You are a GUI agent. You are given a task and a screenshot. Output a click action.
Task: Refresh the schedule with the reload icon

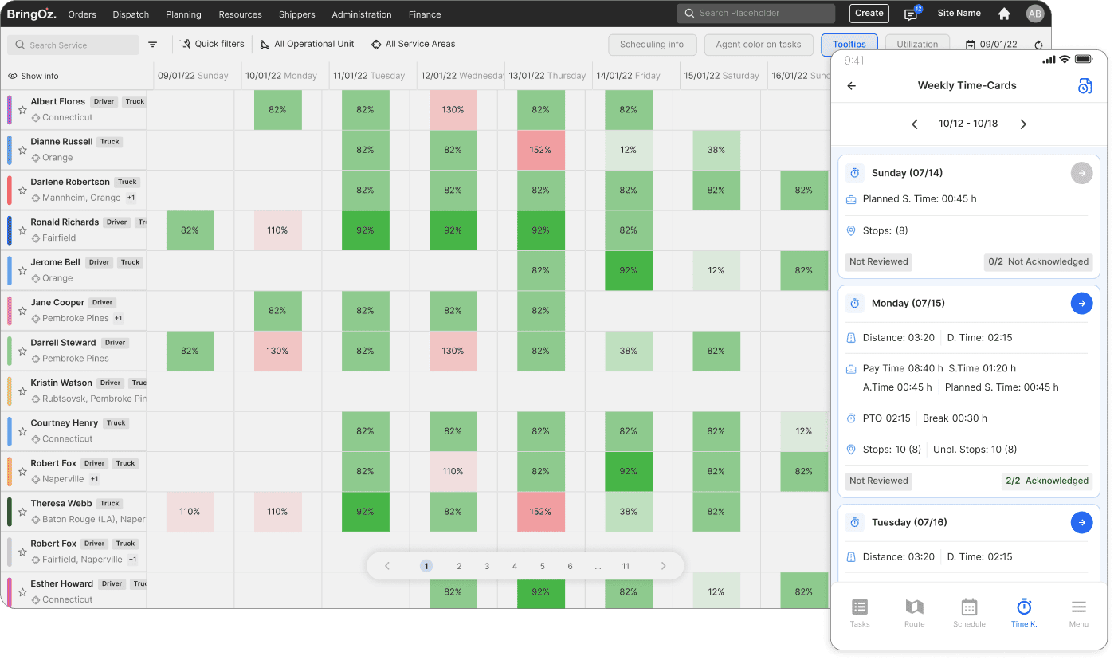pyautogui.click(x=1038, y=45)
